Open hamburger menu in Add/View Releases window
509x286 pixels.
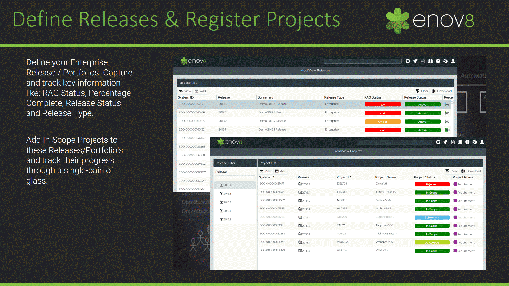[177, 61]
